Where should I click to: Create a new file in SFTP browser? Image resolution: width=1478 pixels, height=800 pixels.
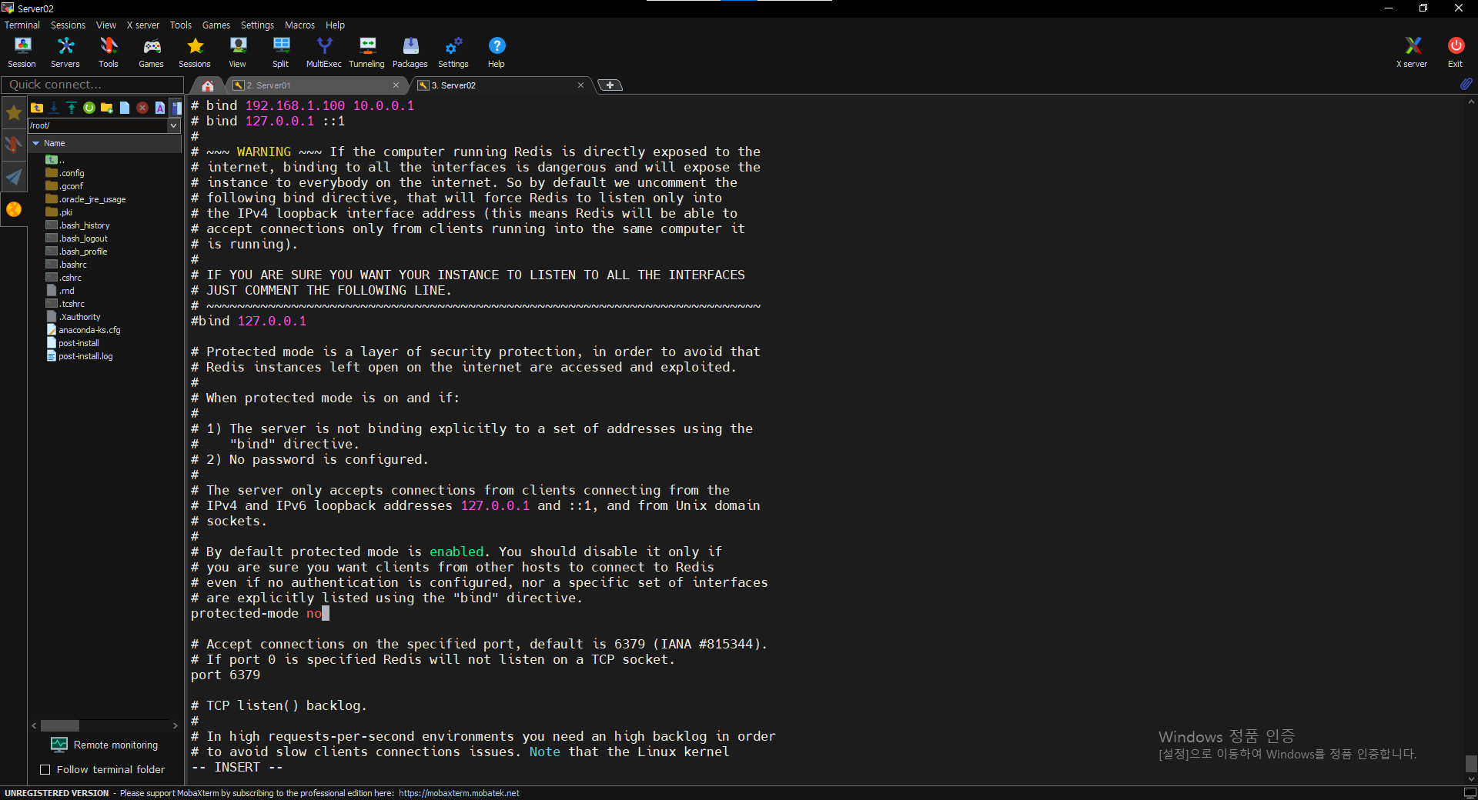coord(125,108)
